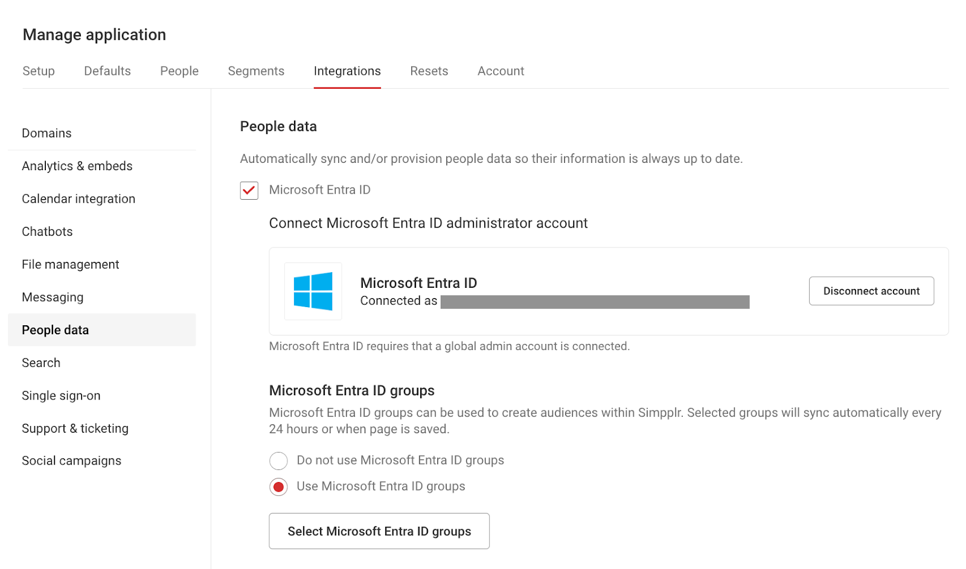Click the global admin account requirement note
The width and height of the screenshot is (966, 569).
[449, 346]
